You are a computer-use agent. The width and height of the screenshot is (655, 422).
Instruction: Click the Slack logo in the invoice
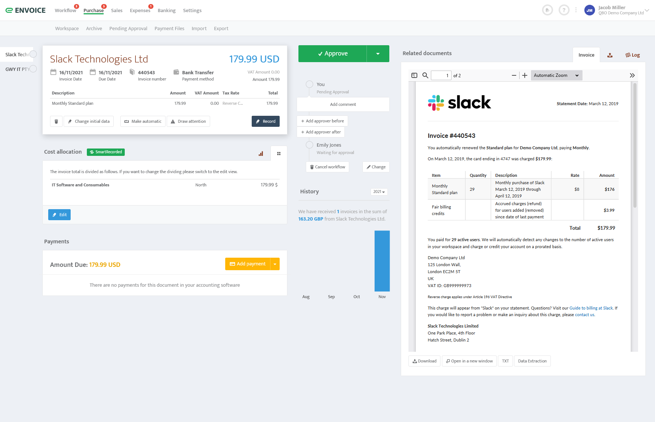(x=459, y=103)
